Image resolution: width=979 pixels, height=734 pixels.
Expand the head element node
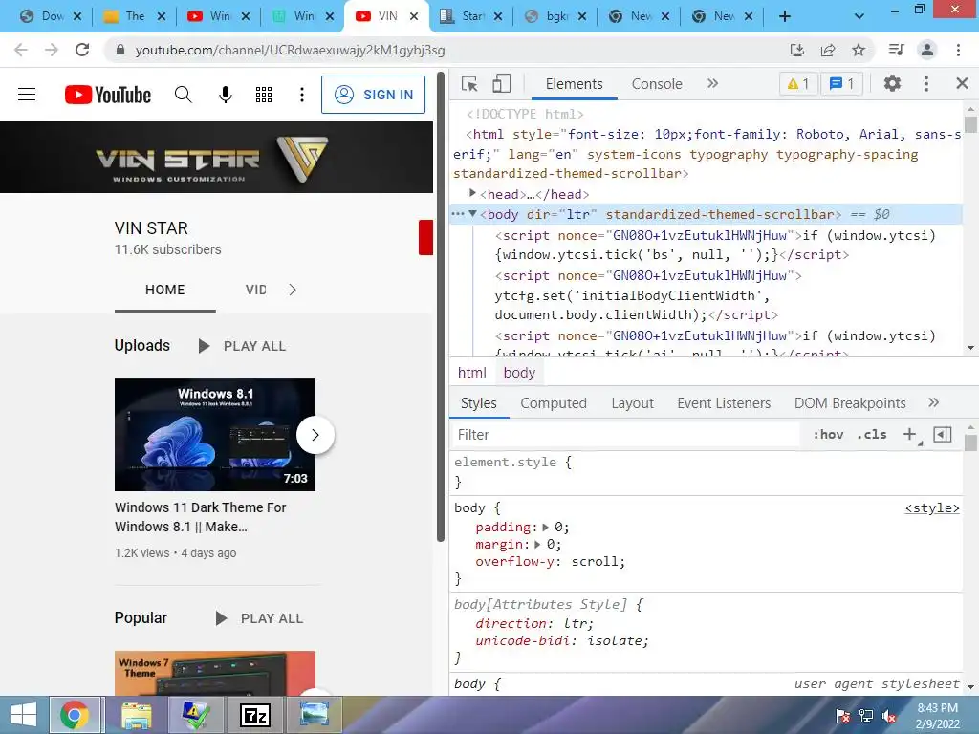pos(472,193)
